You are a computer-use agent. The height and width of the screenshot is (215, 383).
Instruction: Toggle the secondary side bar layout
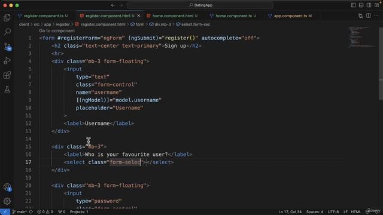(369, 5)
